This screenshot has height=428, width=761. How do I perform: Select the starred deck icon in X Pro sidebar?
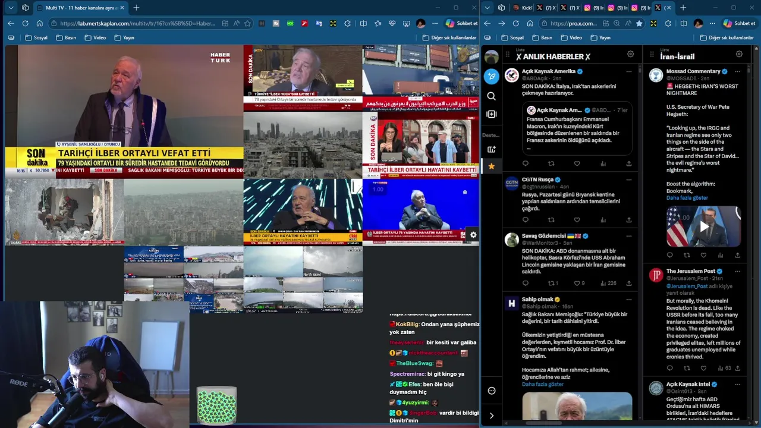[x=491, y=166]
